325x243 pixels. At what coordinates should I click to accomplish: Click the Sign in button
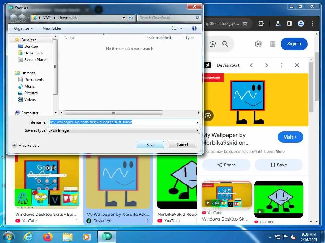[x=294, y=44]
